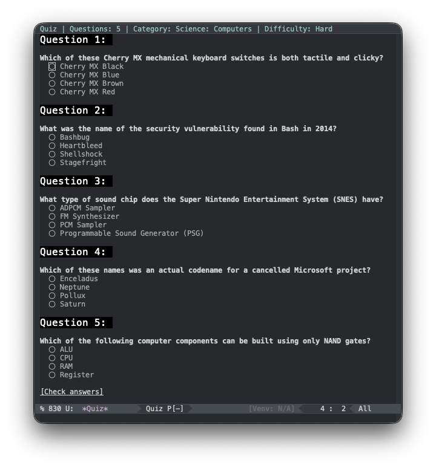Select ALU for the NAND gates question
Image resolution: width=436 pixels, height=468 pixels.
click(x=52, y=349)
